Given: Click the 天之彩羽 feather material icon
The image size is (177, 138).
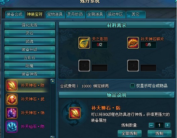Looking at the screenshot, I should (84, 43).
